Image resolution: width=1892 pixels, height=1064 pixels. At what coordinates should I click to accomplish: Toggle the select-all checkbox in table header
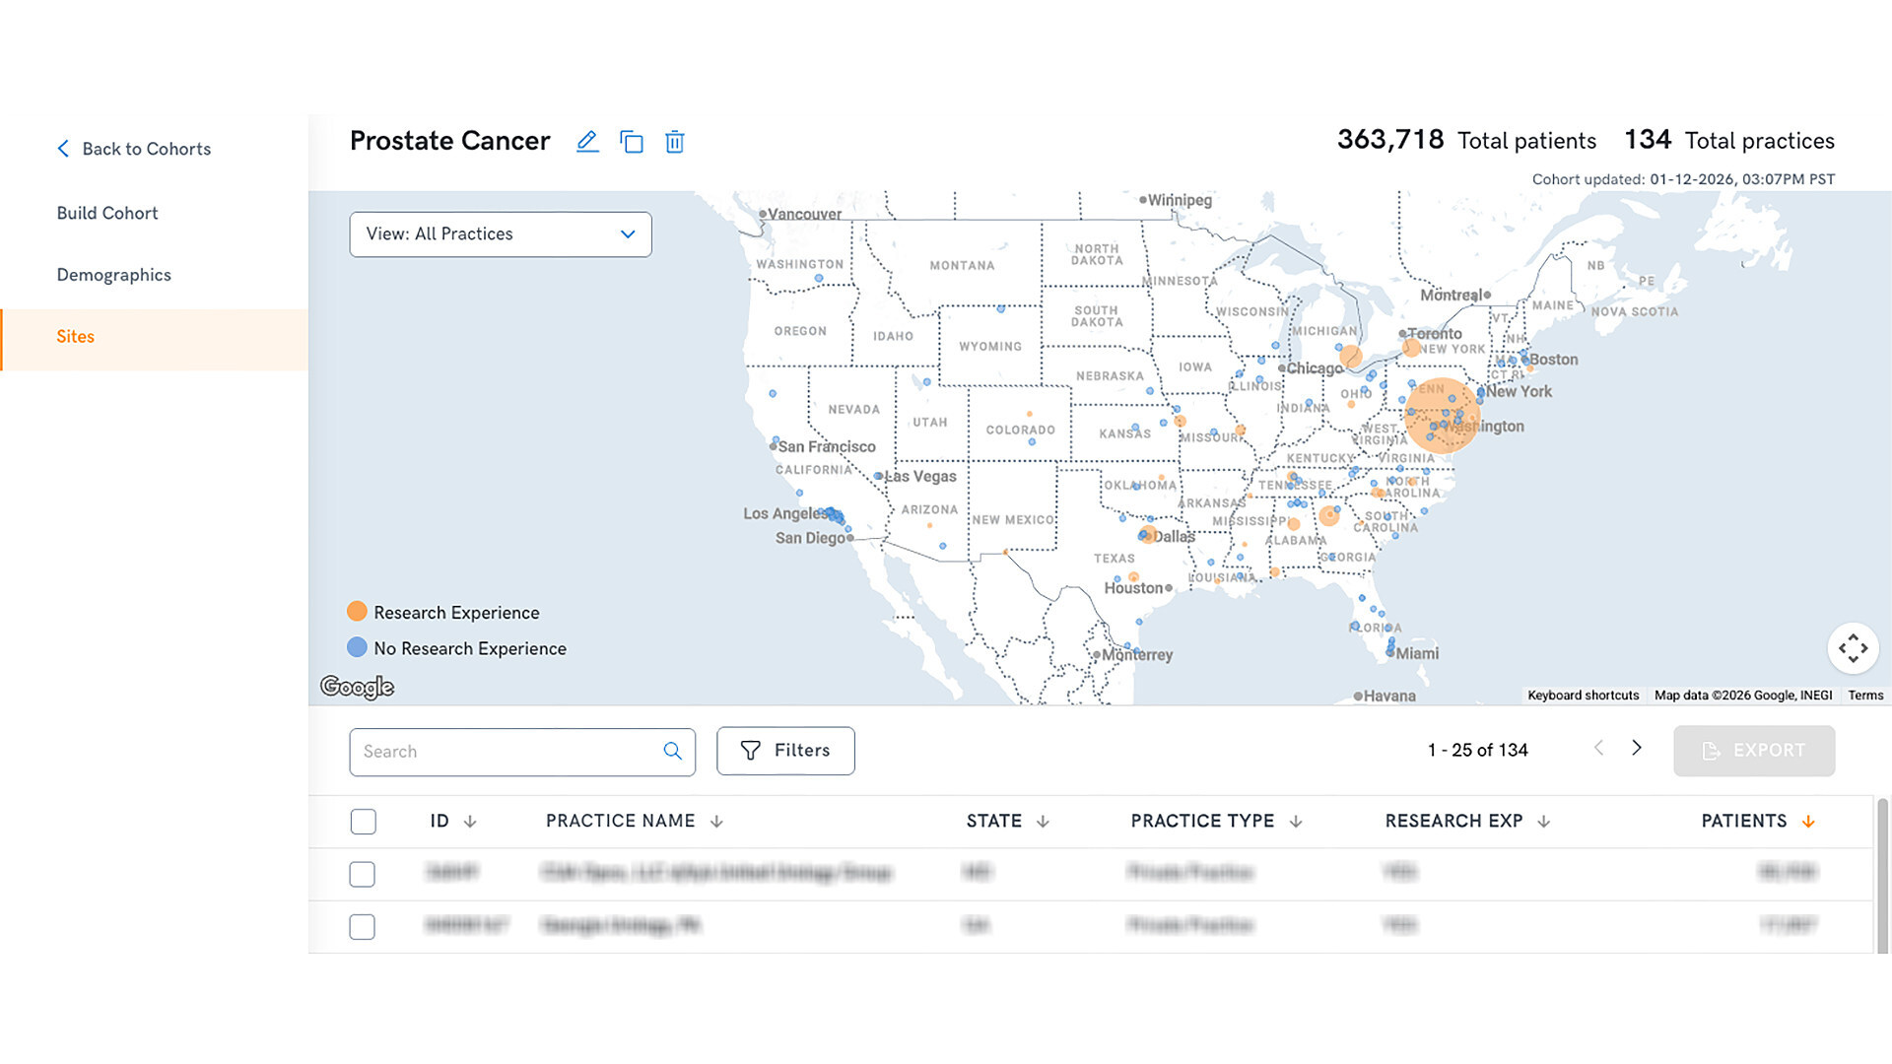click(363, 822)
